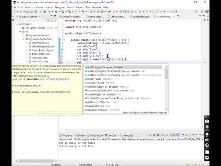The height and width of the screenshot is (166, 221).
Task: Open the Edit menu
Action: [20, 7]
